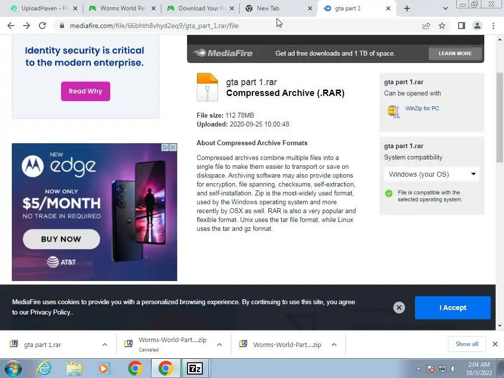Bookmark this page with the star icon
This screenshot has height=378, width=504.
[x=442, y=26]
